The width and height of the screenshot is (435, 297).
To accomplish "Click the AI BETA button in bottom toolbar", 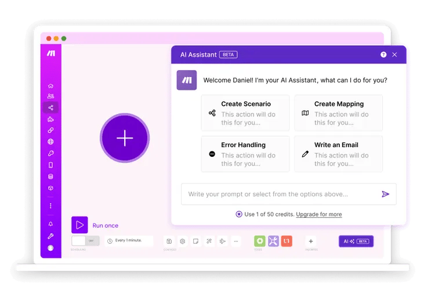I will click(356, 241).
